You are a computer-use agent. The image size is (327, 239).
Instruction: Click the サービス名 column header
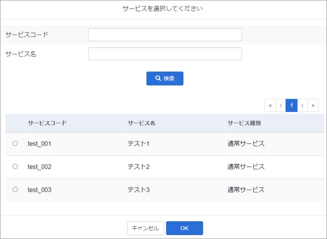coord(142,123)
